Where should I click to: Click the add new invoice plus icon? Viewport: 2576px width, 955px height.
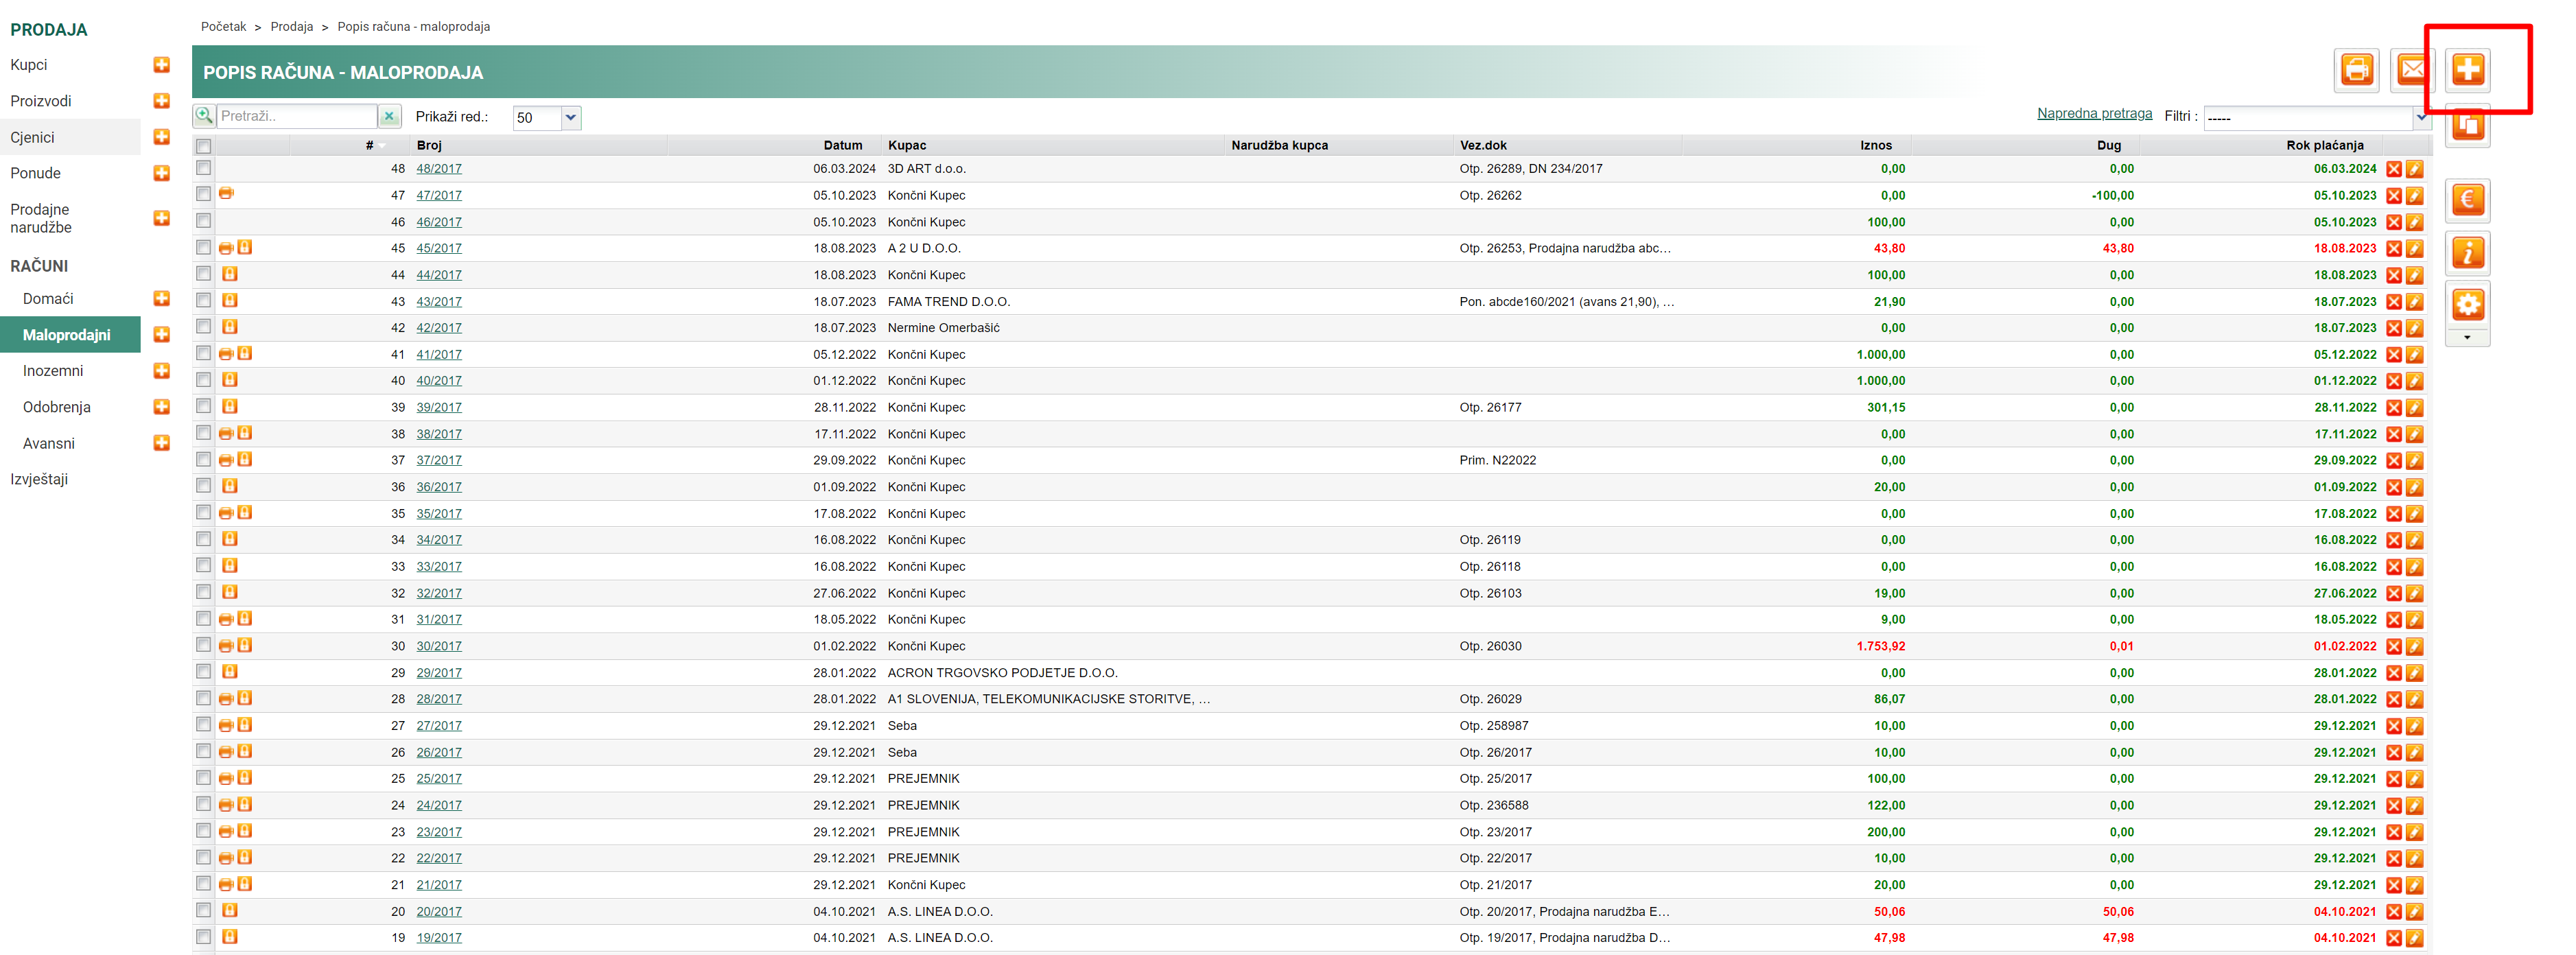(2467, 70)
